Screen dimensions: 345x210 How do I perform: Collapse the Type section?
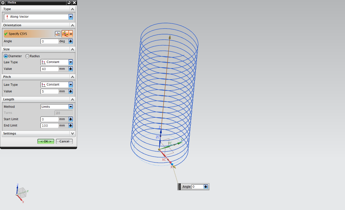click(x=72, y=9)
